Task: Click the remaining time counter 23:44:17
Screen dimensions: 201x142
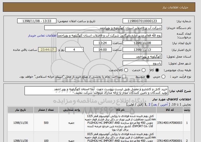Action: click(x=47, y=50)
